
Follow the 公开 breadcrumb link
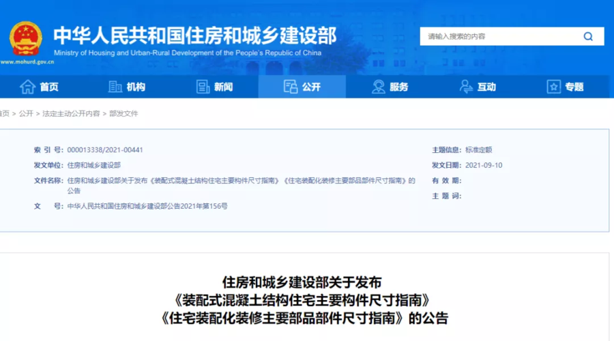pyautogui.click(x=26, y=113)
